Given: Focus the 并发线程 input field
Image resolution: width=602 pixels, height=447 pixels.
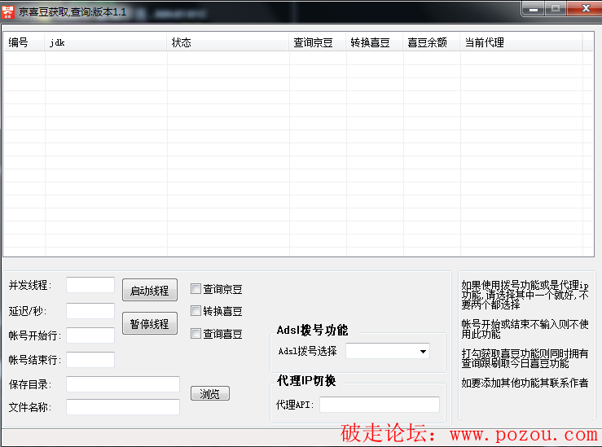Looking at the screenshot, I should (90, 285).
